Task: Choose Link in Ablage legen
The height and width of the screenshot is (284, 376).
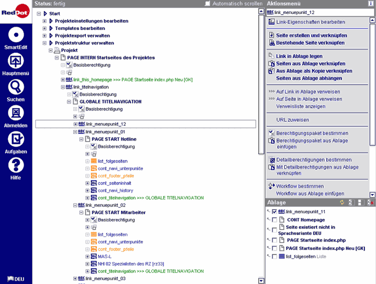Action: coord(299,56)
